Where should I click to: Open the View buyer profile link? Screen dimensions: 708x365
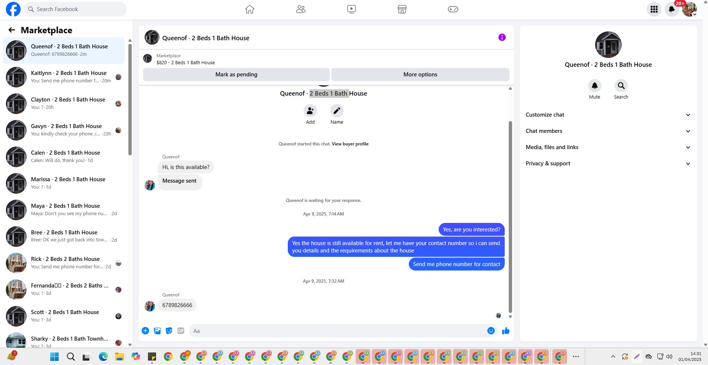point(350,144)
